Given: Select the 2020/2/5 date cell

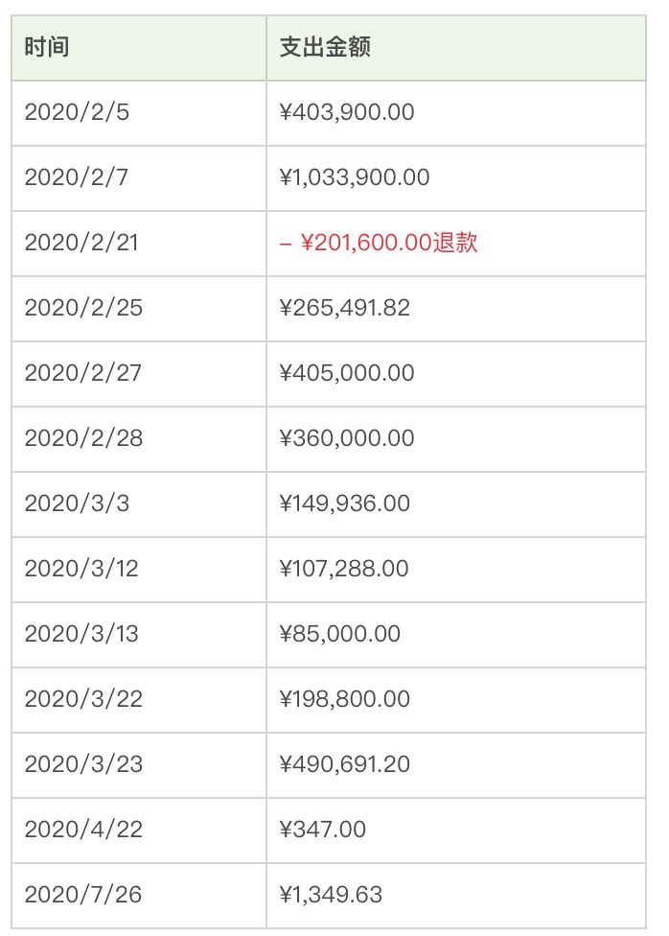Looking at the screenshot, I should coord(77,112).
